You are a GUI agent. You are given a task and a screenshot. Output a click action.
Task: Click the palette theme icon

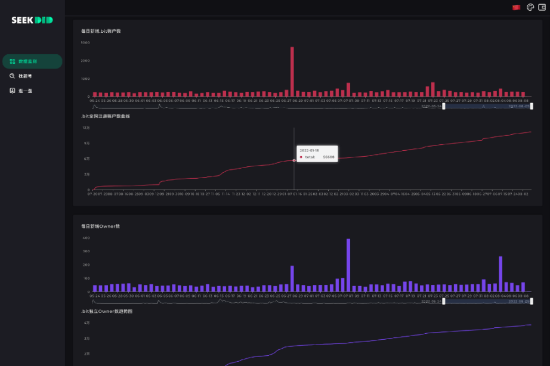(530, 7)
